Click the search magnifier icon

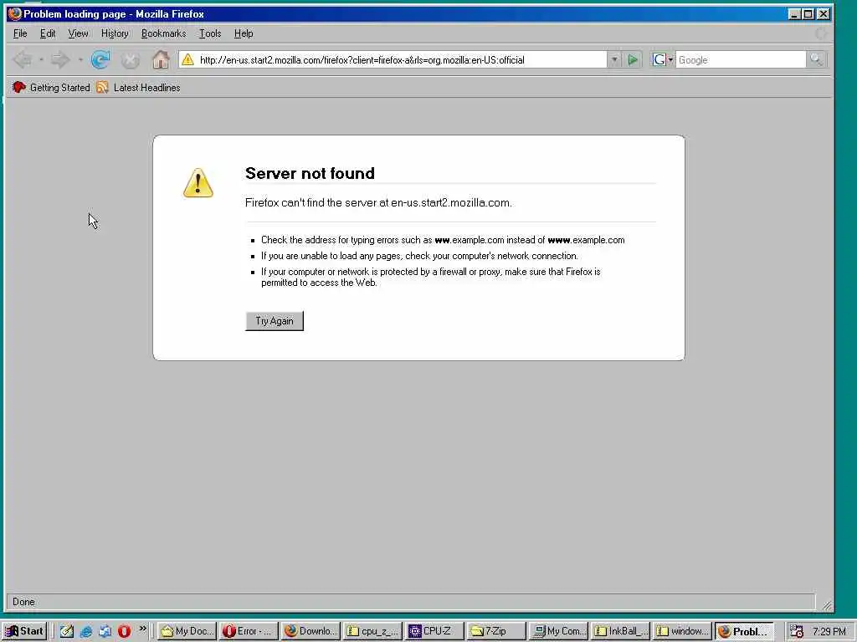[816, 59]
